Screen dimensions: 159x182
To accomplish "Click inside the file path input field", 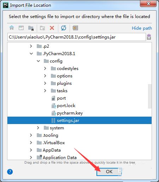I will pos(77,37).
